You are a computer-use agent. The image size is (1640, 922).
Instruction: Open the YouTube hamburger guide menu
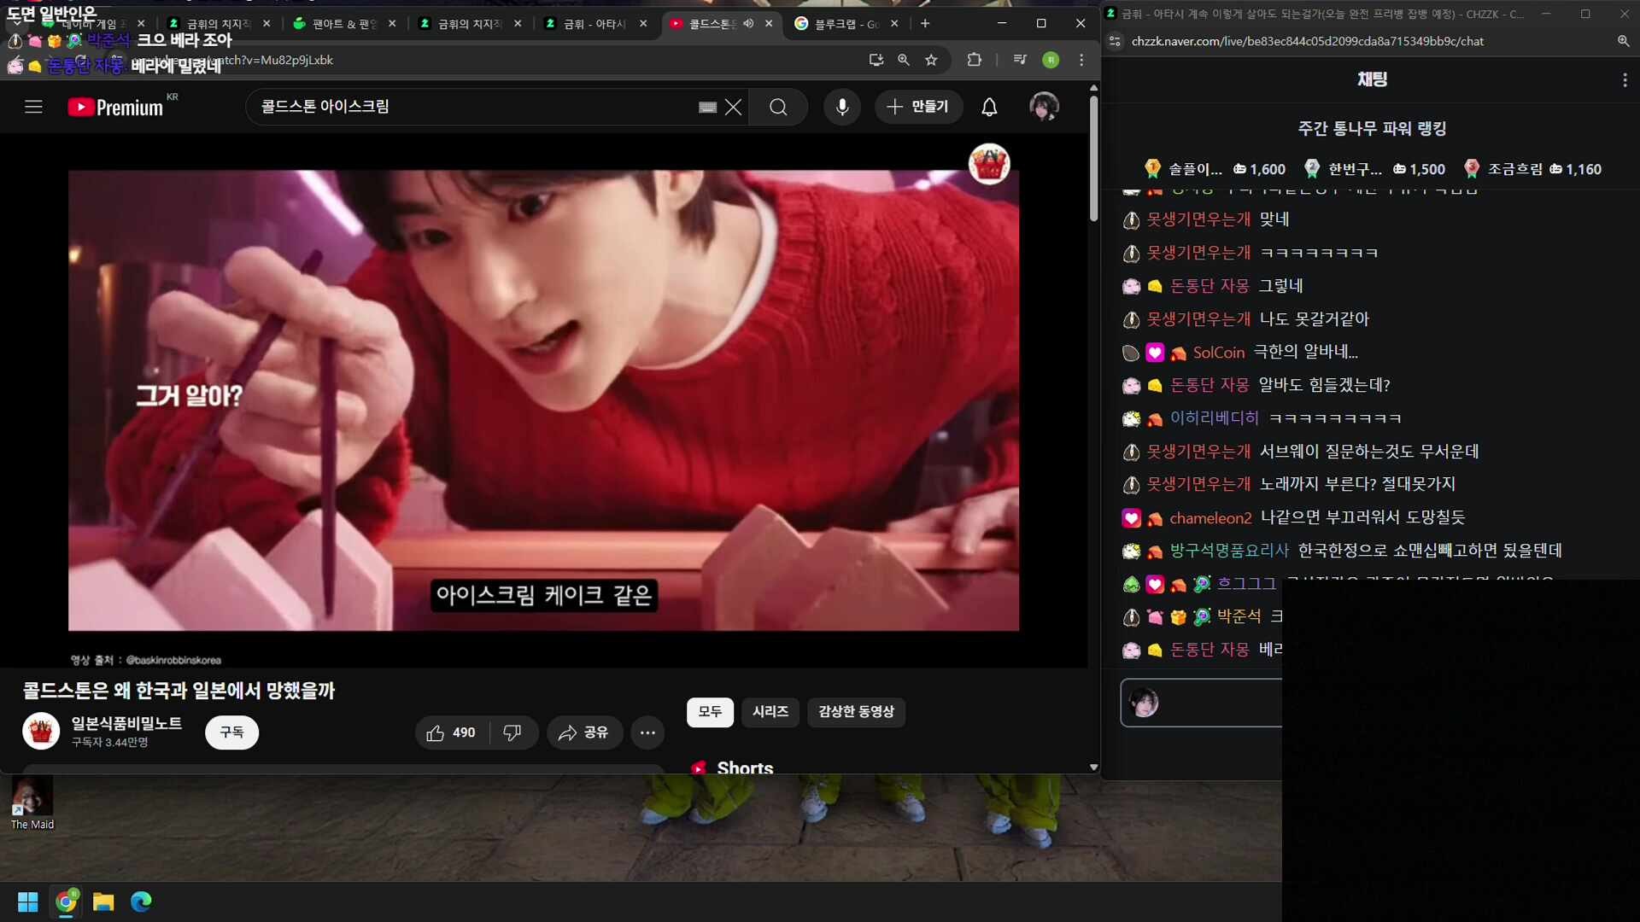[33, 107]
